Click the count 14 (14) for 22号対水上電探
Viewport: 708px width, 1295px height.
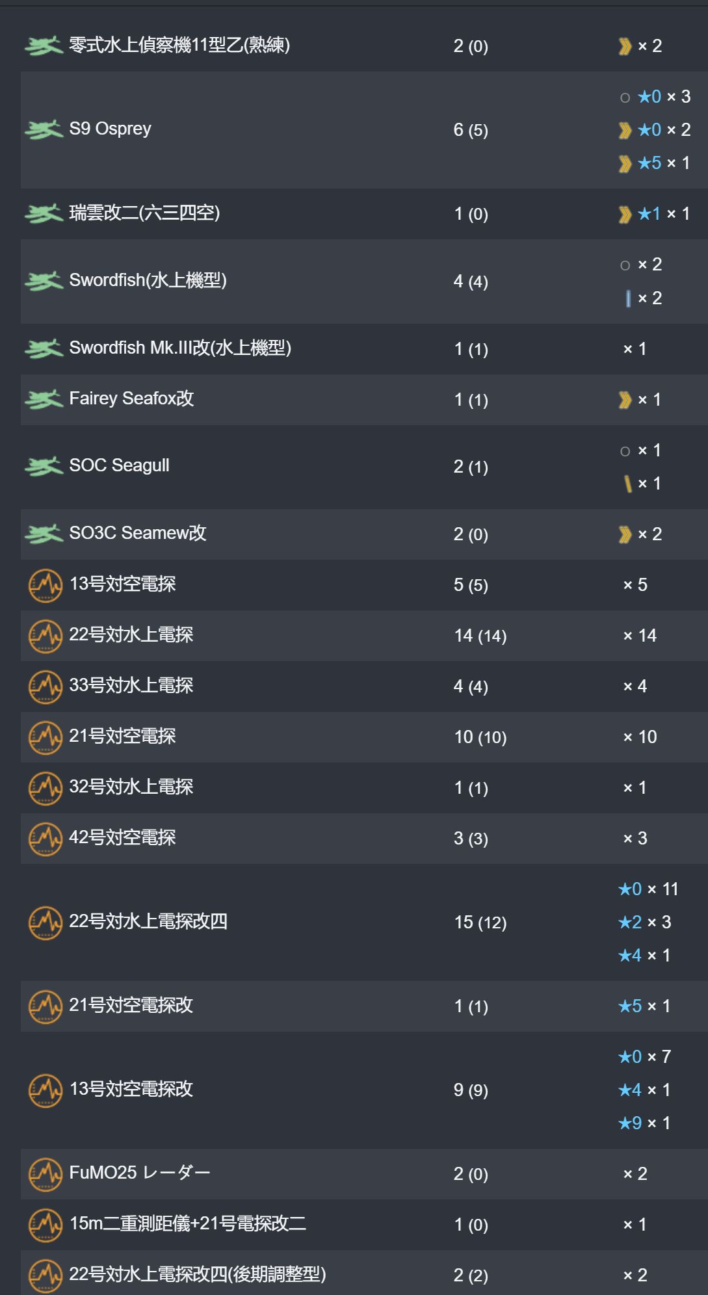[480, 636]
